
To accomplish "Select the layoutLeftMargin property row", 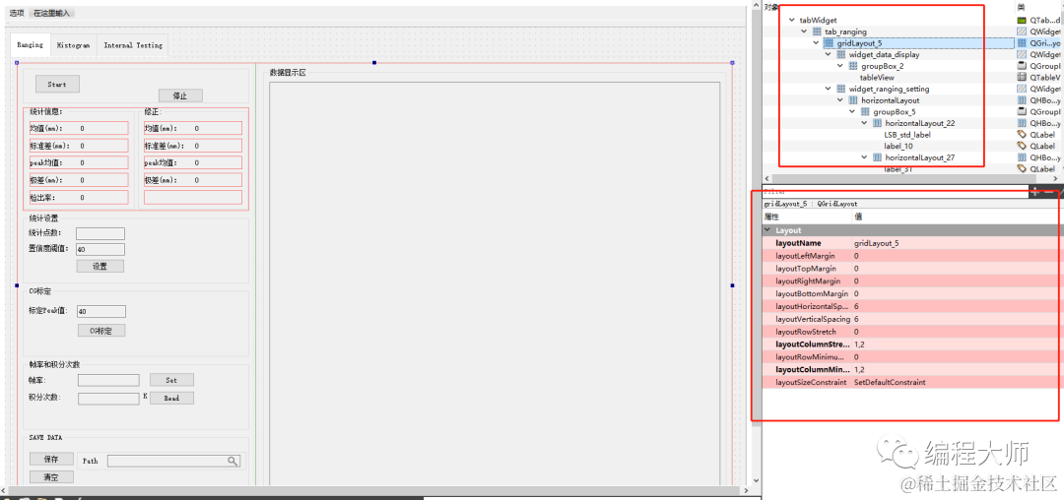I will click(x=910, y=256).
